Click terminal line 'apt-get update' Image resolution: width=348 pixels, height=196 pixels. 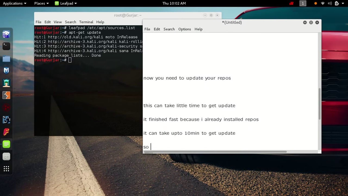click(85, 32)
